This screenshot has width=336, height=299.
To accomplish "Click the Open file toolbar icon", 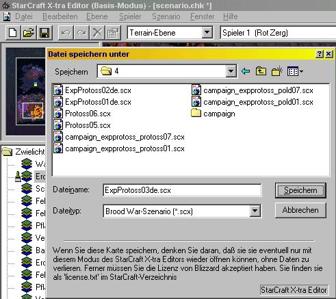I will point(29,33).
